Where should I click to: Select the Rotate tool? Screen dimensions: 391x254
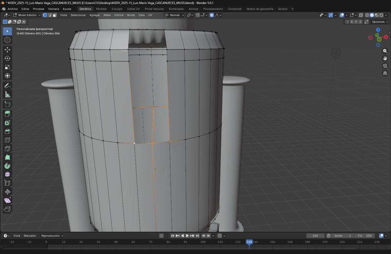(x=7, y=58)
